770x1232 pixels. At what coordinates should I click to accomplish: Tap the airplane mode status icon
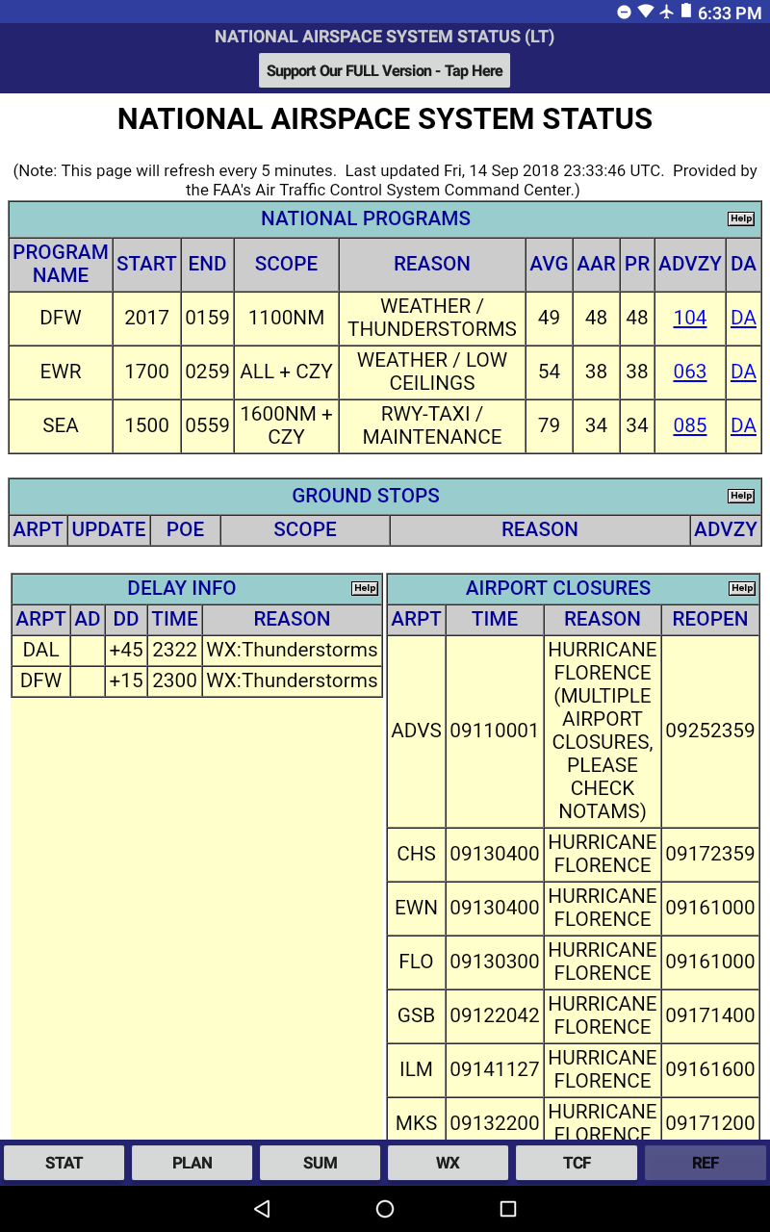tap(666, 13)
